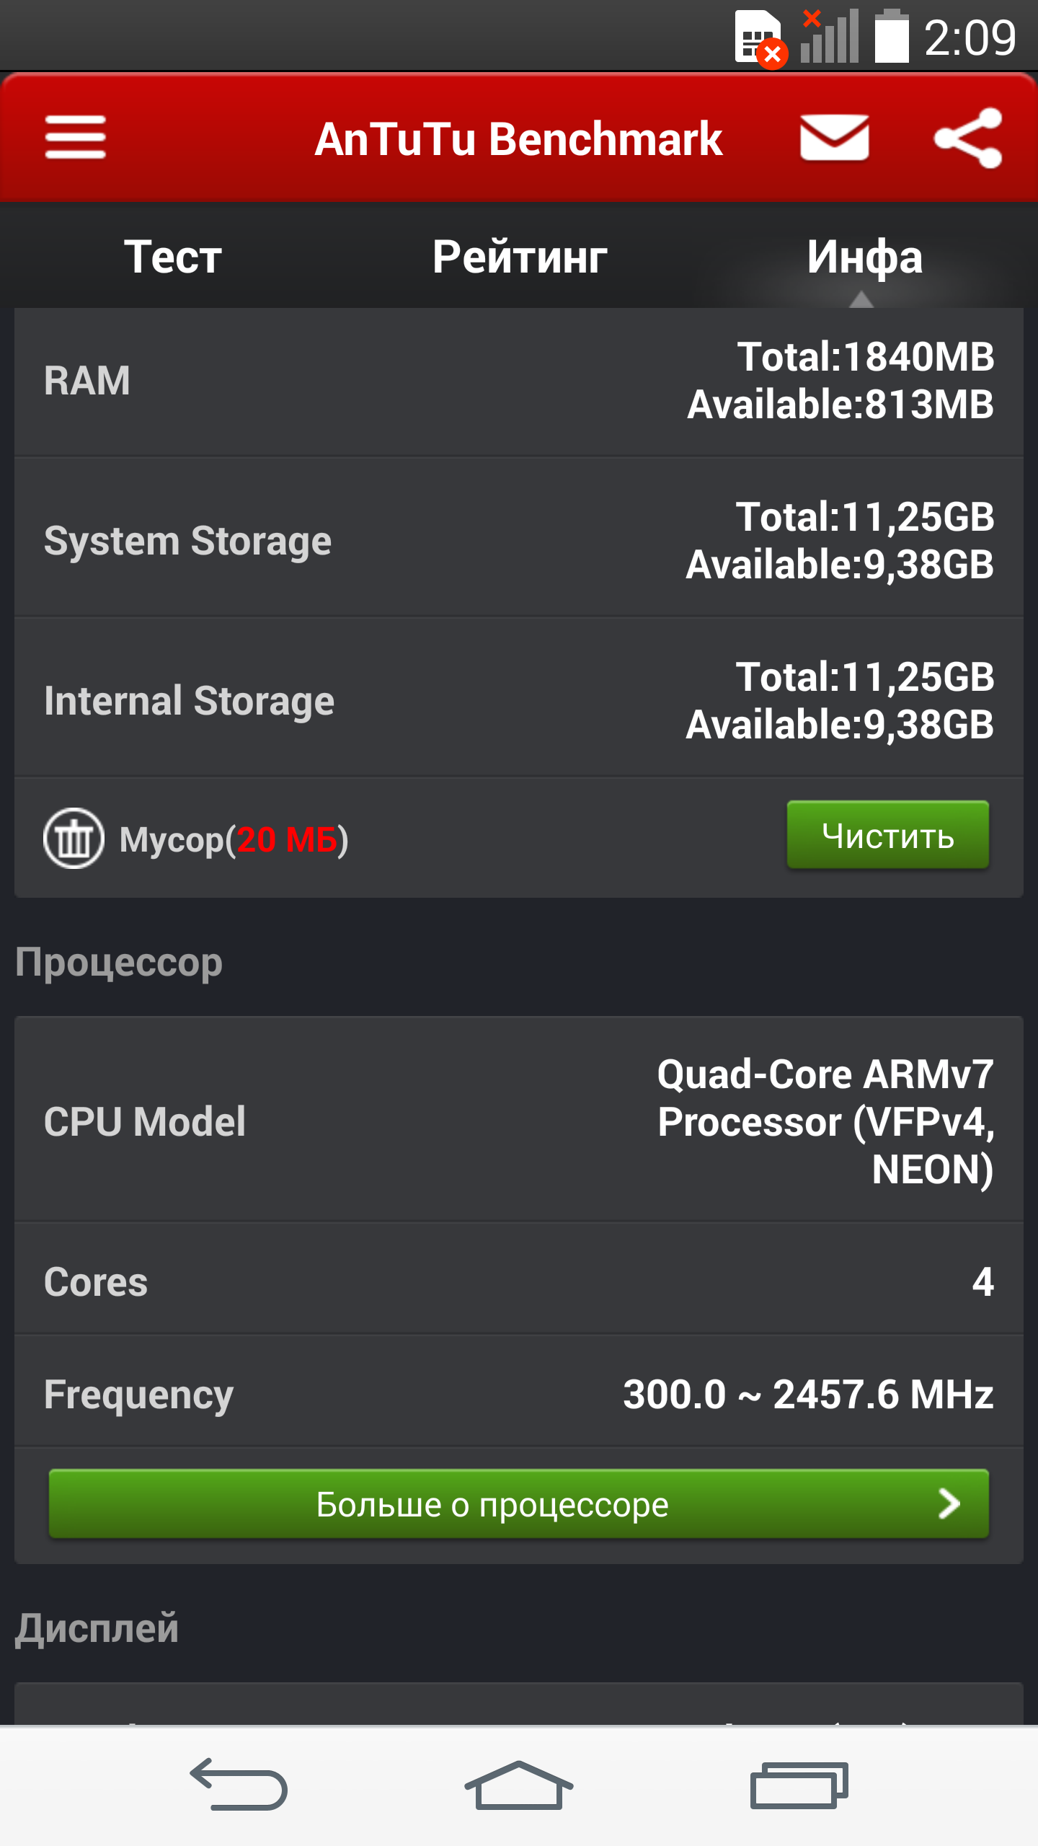Tap the trash bin Мусор icon

[x=74, y=838]
